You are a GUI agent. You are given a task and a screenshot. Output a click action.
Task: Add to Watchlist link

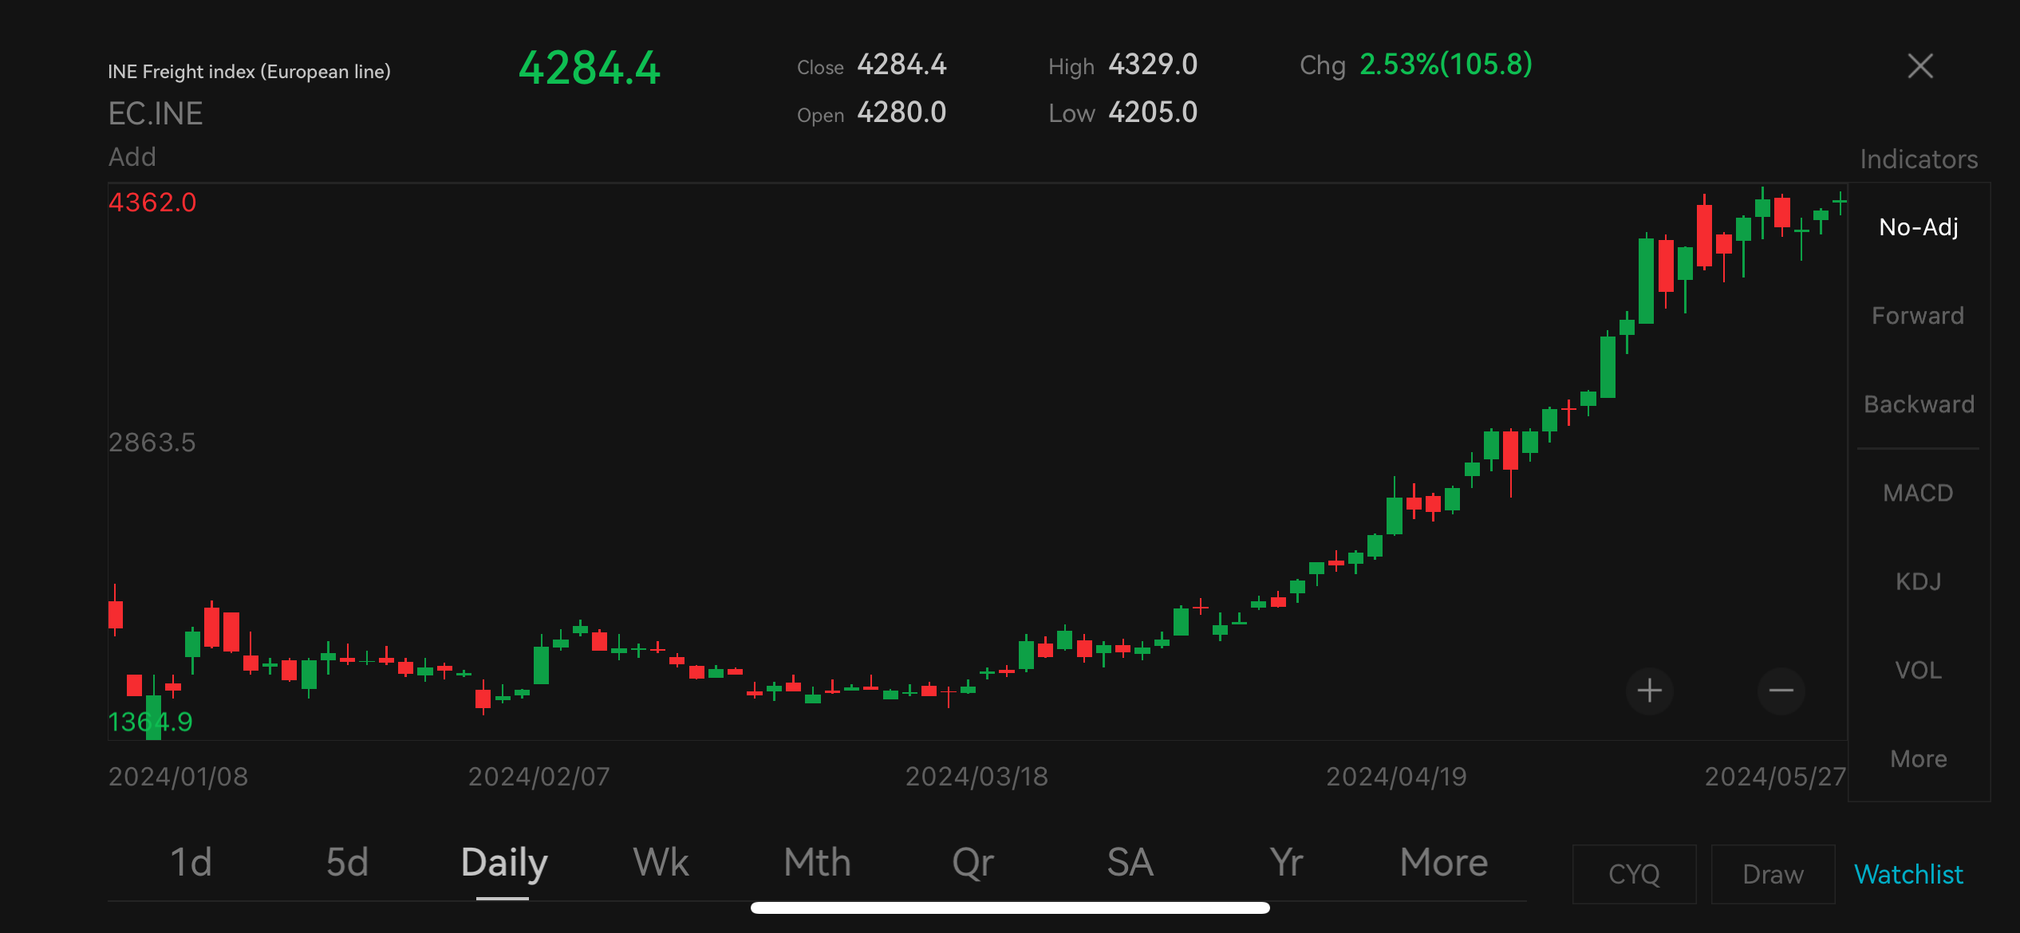[x=1908, y=874]
